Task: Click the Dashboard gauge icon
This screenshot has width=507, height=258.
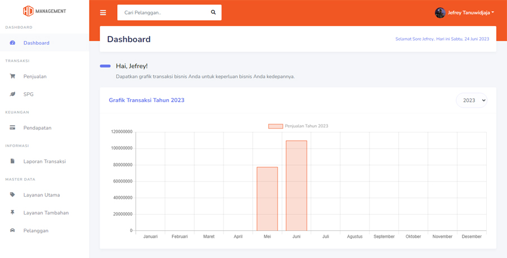Action: point(12,43)
